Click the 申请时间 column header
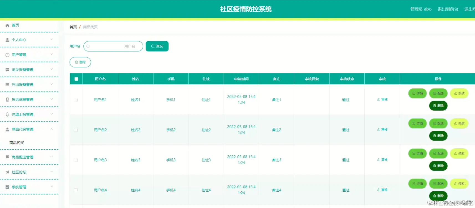The width and height of the screenshot is (475, 208). point(241,79)
